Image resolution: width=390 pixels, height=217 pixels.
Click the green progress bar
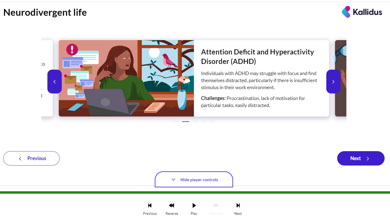(195, 192)
